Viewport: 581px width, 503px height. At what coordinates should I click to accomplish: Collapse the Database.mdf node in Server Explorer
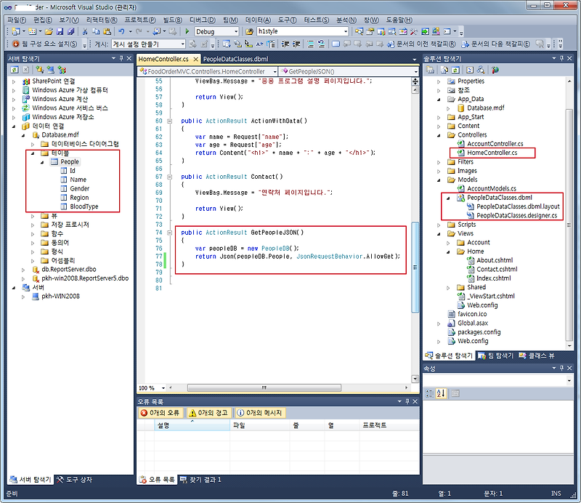(x=23, y=135)
